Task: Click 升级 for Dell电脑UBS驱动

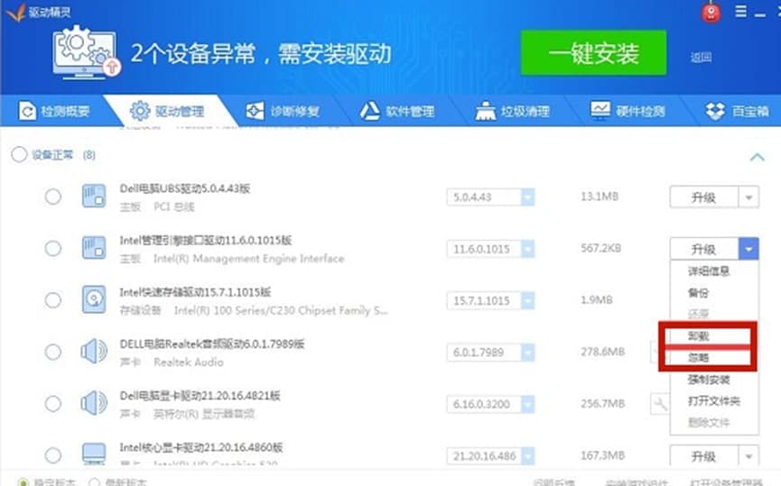Action: (x=703, y=197)
